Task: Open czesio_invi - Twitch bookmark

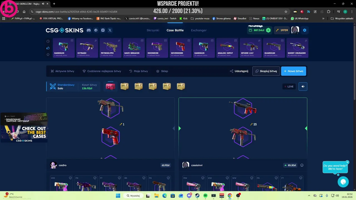Action: pos(165,19)
